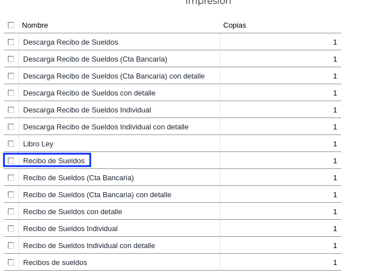Tick the Recibos de sueldos checkbox
The image size is (371, 278).
click(11, 263)
